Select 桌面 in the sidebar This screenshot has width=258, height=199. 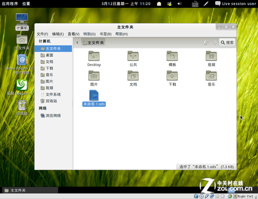(x=53, y=55)
